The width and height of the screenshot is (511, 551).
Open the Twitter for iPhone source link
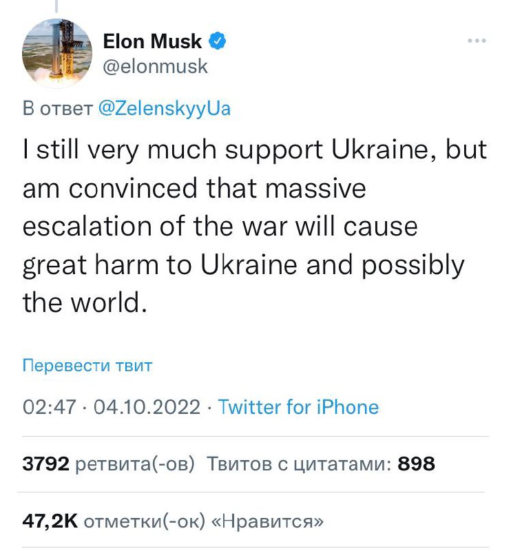(x=298, y=407)
